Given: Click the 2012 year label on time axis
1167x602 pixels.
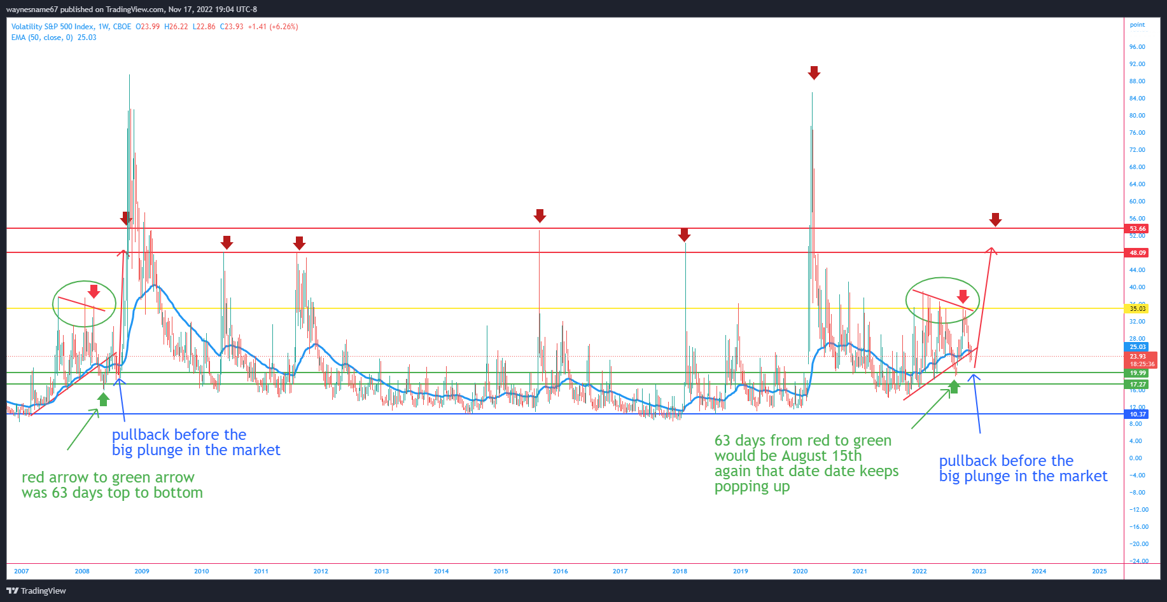Looking at the screenshot, I should click(x=321, y=571).
